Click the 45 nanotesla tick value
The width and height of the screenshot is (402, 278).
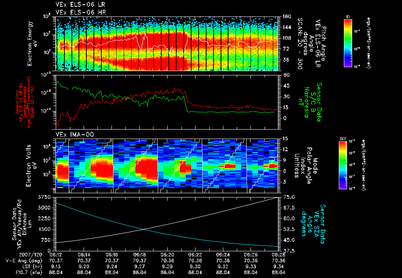(286, 86)
